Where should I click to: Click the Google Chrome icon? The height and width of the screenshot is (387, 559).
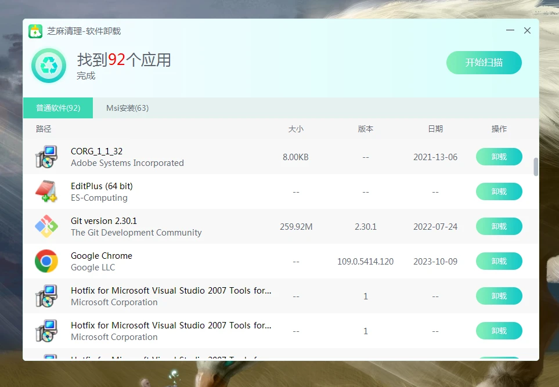coord(46,261)
